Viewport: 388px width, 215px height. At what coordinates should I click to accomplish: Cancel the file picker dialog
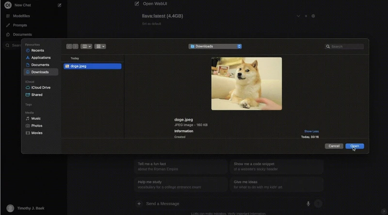coord(334,146)
